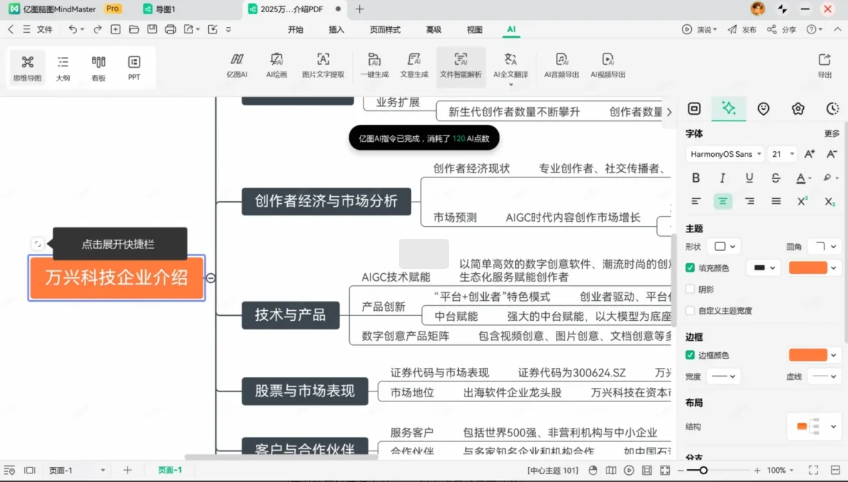Collapse the central topic branch toggle

tap(211, 278)
